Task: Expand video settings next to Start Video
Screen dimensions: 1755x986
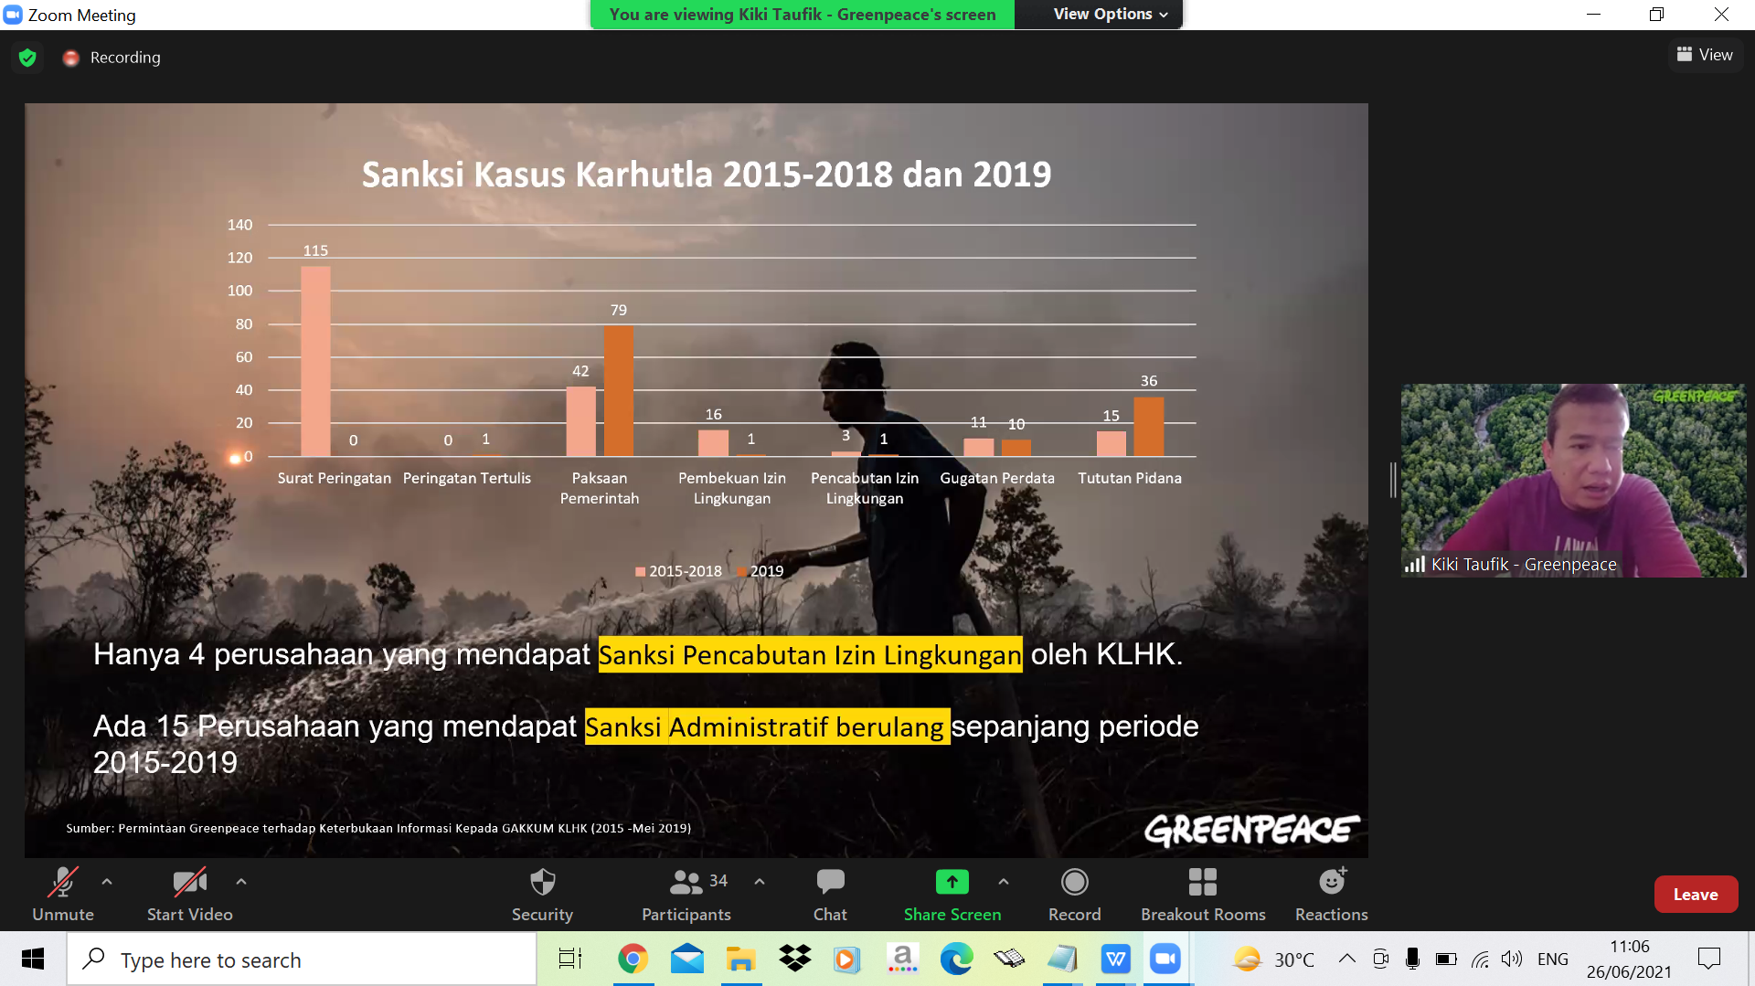Action: tap(240, 881)
